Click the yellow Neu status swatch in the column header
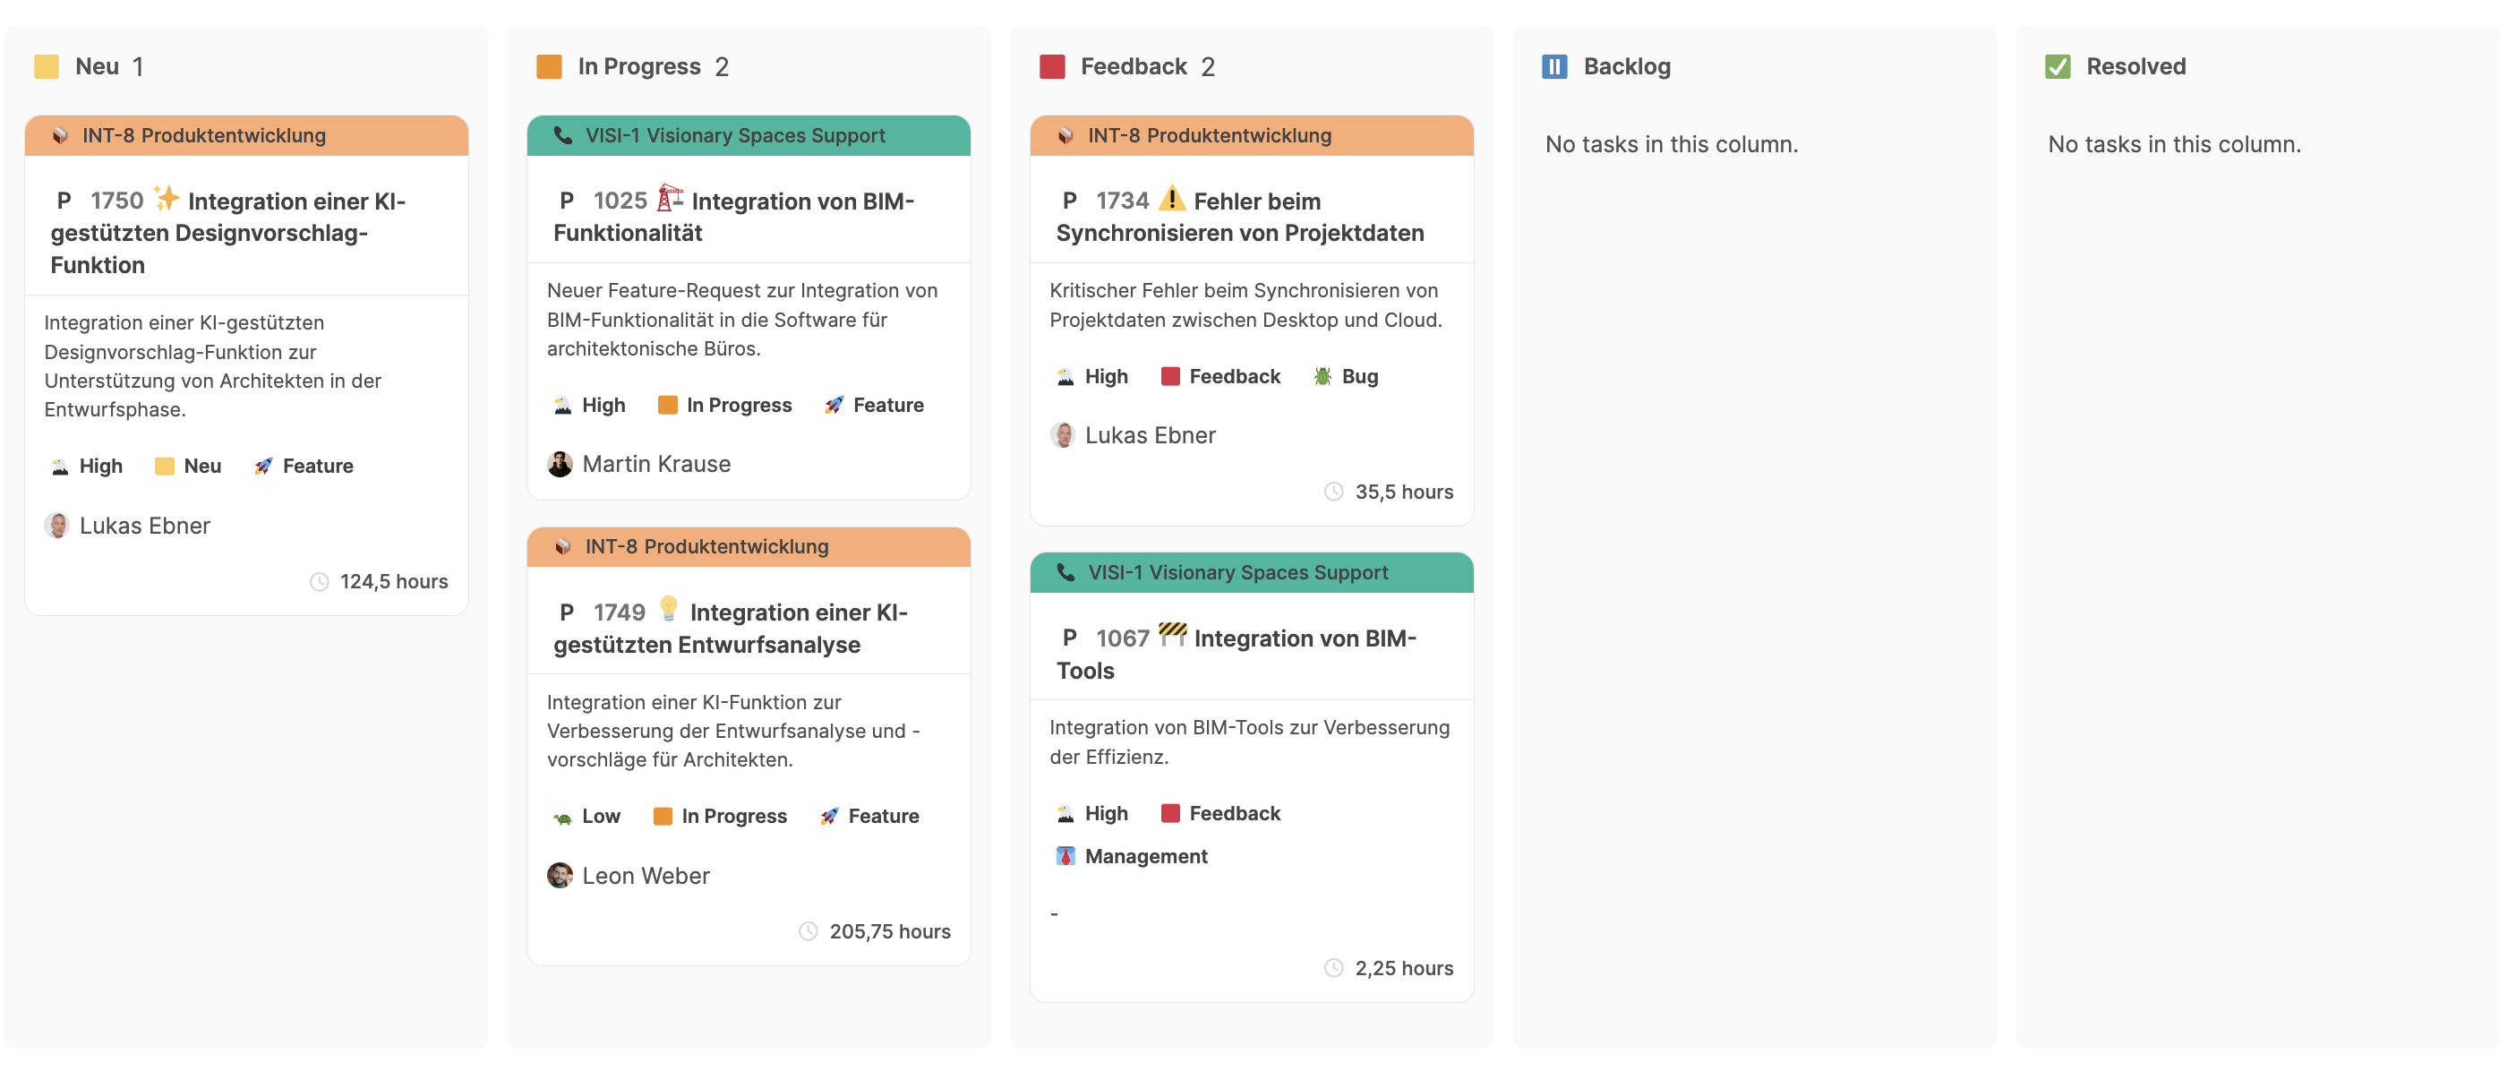2516x1071 pixels. pos(46,66)
